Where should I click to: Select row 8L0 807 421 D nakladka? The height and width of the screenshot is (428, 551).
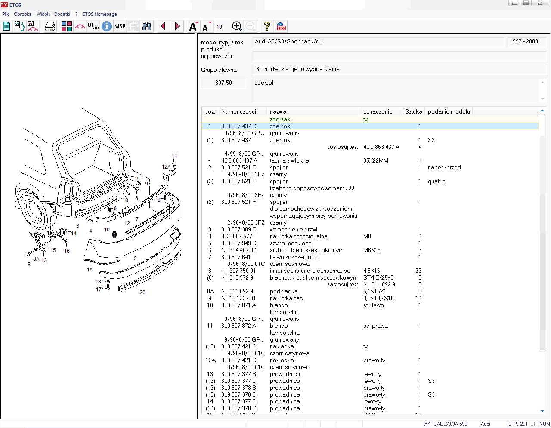point(370,360)
